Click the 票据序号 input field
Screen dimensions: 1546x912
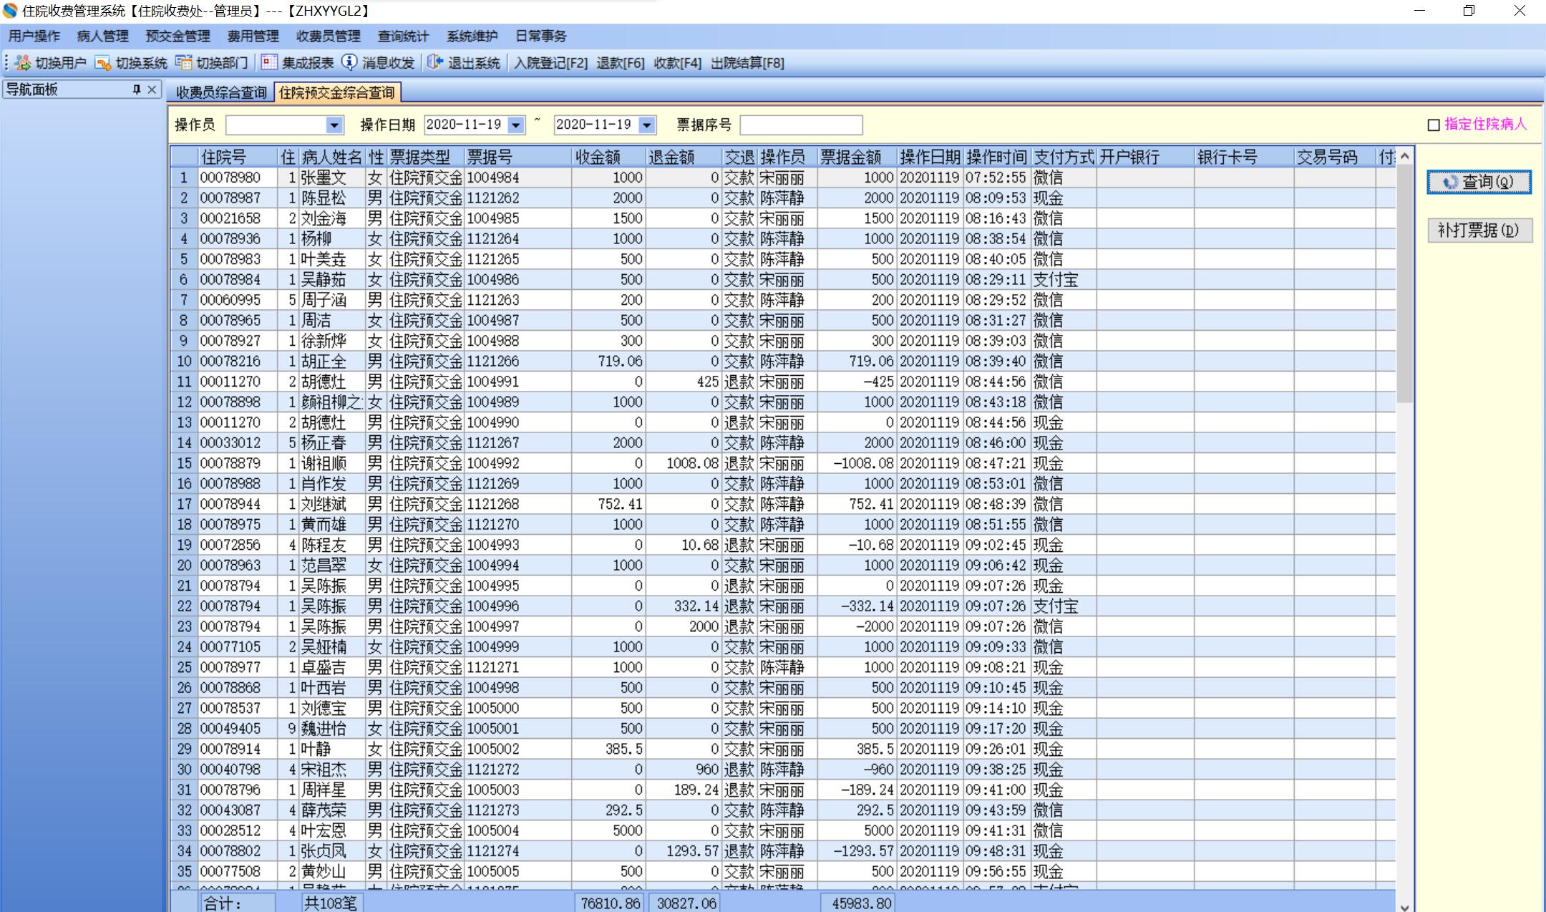pos(800,125)
